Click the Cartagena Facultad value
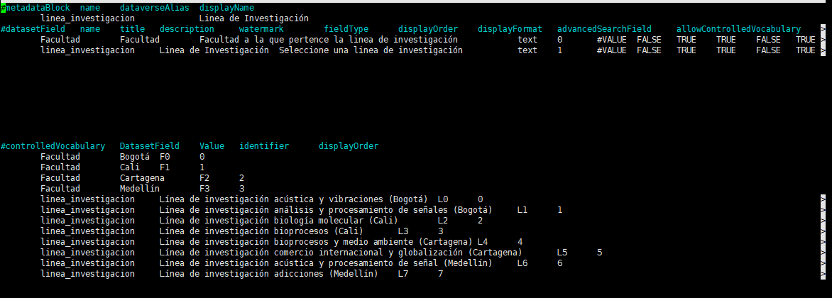Viewport: 832px width, 298px height. (142, 177)
